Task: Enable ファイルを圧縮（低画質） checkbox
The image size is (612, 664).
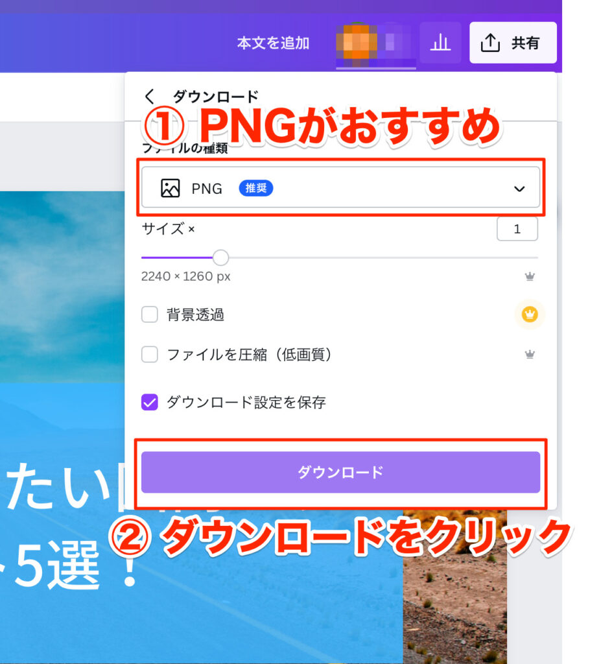Action: point(149,355)
